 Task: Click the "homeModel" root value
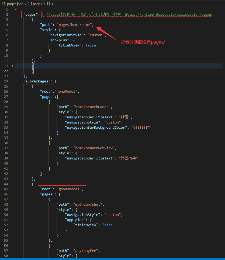pyautogui.click(x=66, y=92)
